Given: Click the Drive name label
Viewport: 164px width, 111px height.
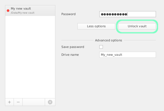Looking at the screenshot, I should tap(70, 55).
